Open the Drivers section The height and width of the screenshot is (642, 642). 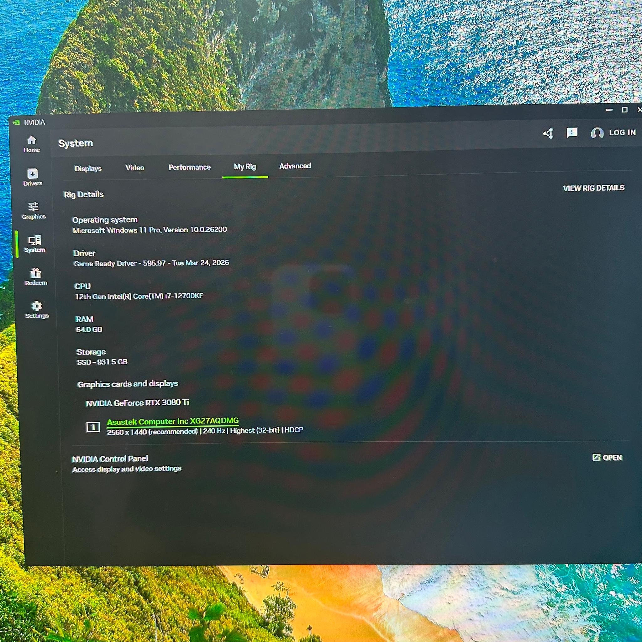coord(33,177)
